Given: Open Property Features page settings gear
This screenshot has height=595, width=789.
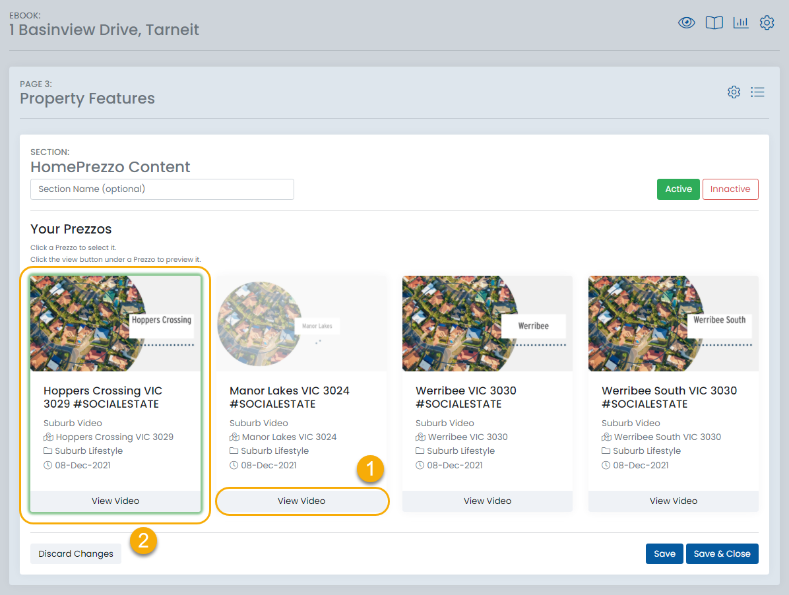Looking at the screenshot, I should (734, 92).
